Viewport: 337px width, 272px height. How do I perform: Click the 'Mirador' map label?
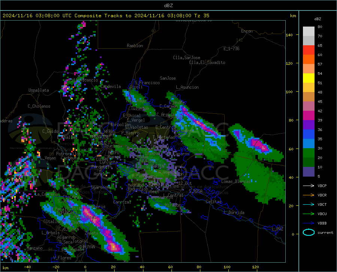point(173,205)
